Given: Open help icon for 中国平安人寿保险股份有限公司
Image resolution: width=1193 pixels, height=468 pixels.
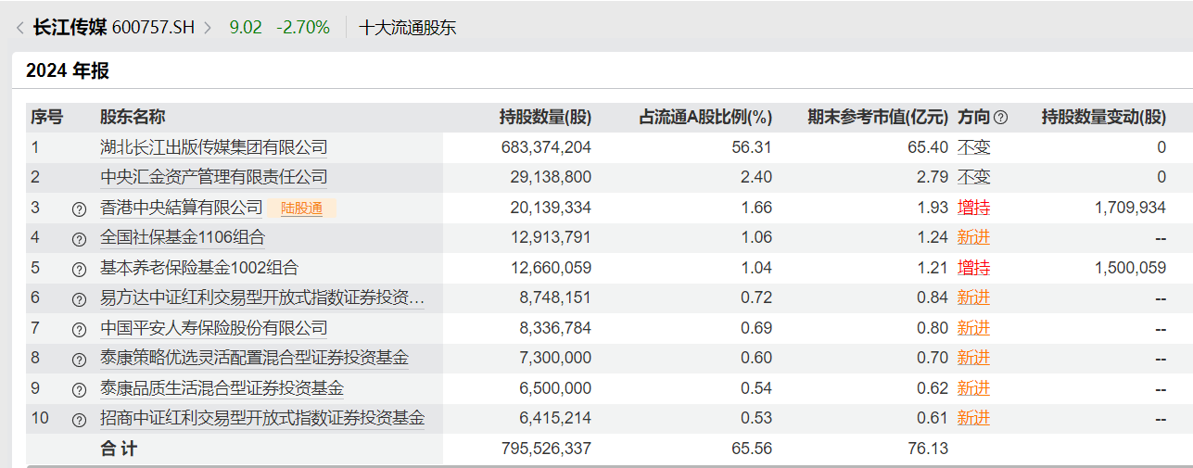Looking at the screenshot, I should tap(80, 329).
